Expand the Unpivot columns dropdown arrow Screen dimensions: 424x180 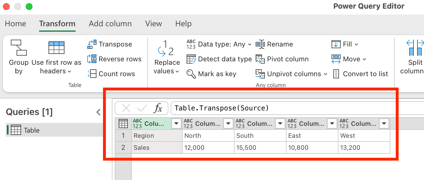[x=326, y=74]
